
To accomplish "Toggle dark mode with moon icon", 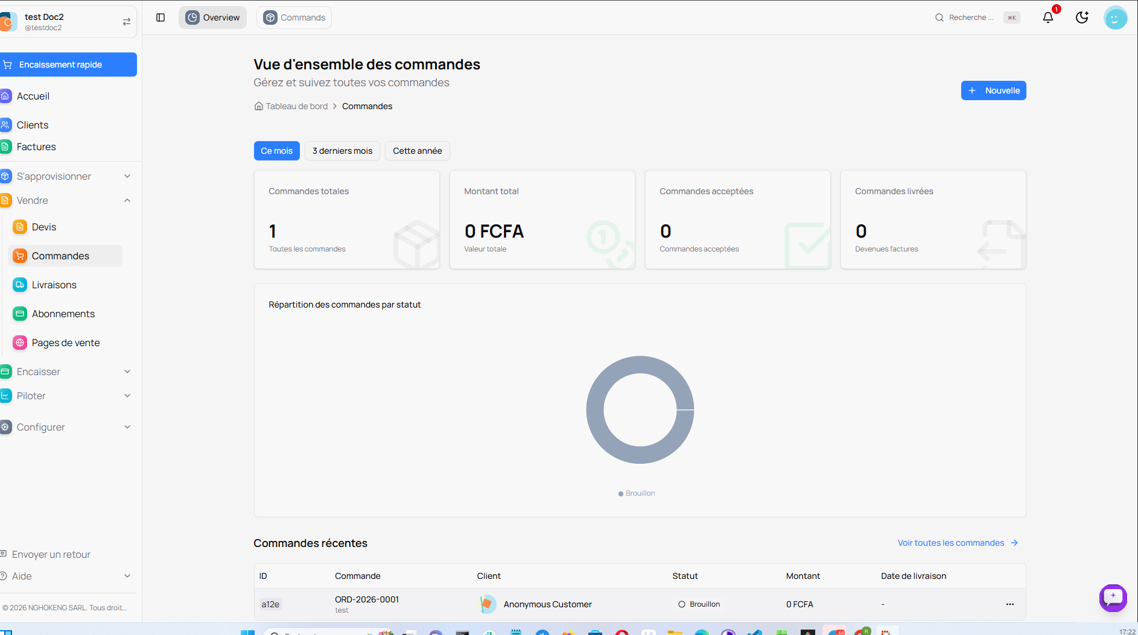I will tap(1082, 17).
